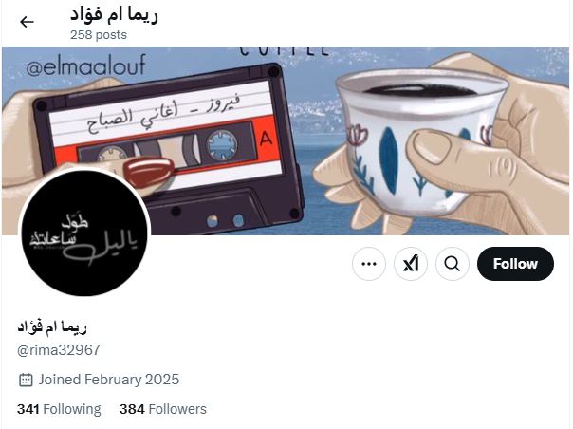This screenshot has height=429, width=573.
Task: View the black circular profile picture
Action: [x=84, y=233]
